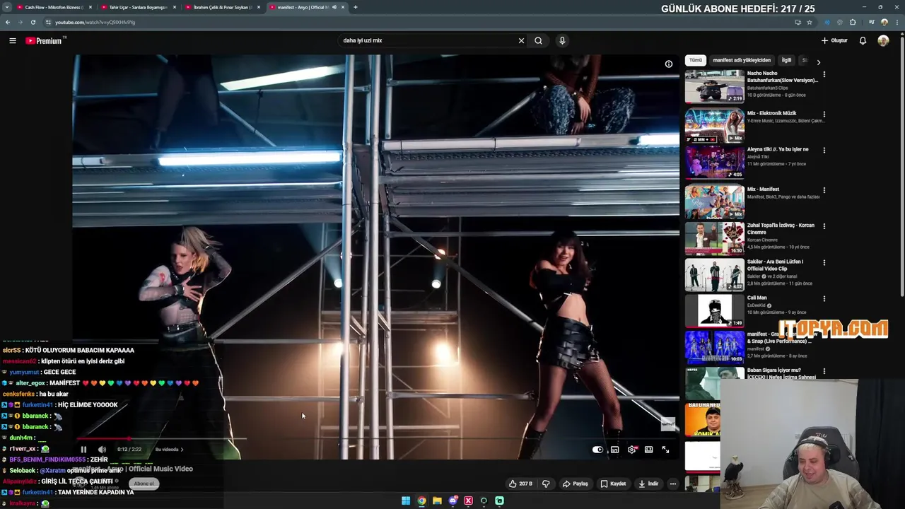Go to YouTube Premium home logo
Screen dimensions: 905x509
click(x=45, y=41)
